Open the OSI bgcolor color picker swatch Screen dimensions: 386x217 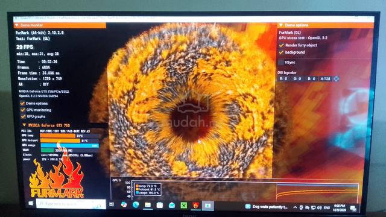pos(336,79)
